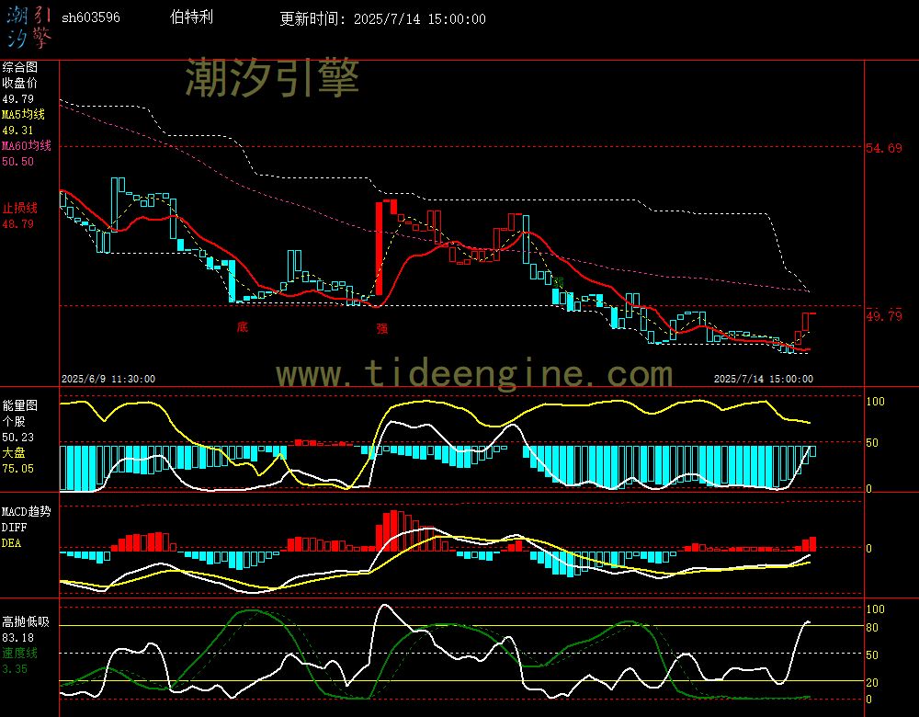Click the 高抛低吸 panel label
Screen dimensions: 919x717
26,621
